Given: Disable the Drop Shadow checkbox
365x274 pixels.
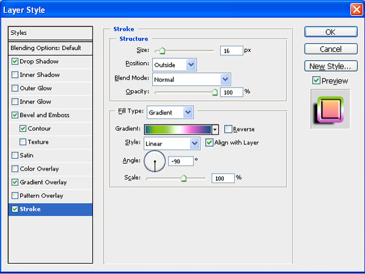Looking at the screenshot, I should [15, 61].
